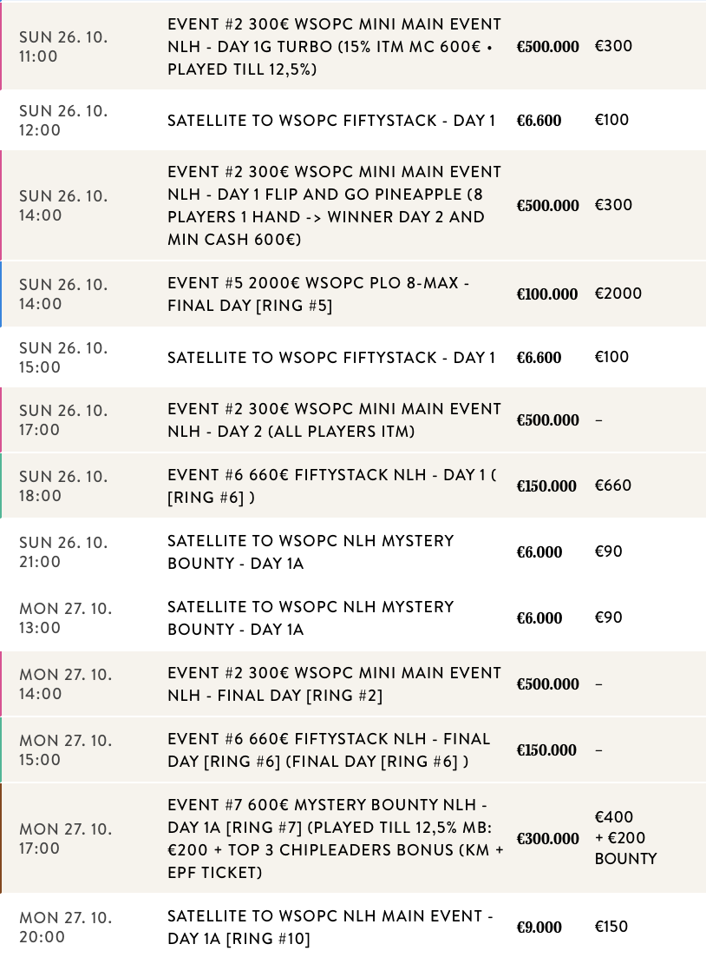This screenshot has height=964, width=706.
Task: Open Sunday 21:00 Mystery Bounty satellite
Action: point(311,552)
